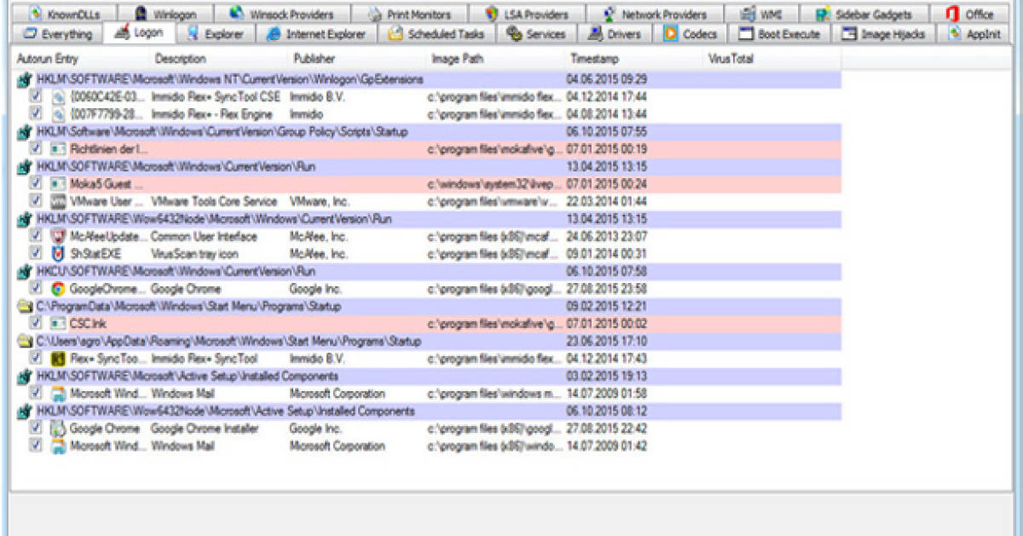Click the timestamp '24.06.2013 23:07'
The height and width of the screenshot is (536, 1023).
pos(606,237)
